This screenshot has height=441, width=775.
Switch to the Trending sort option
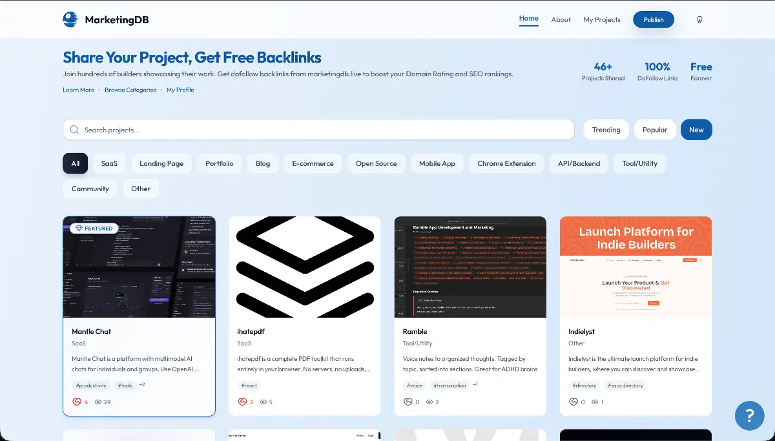click(606, 130)
